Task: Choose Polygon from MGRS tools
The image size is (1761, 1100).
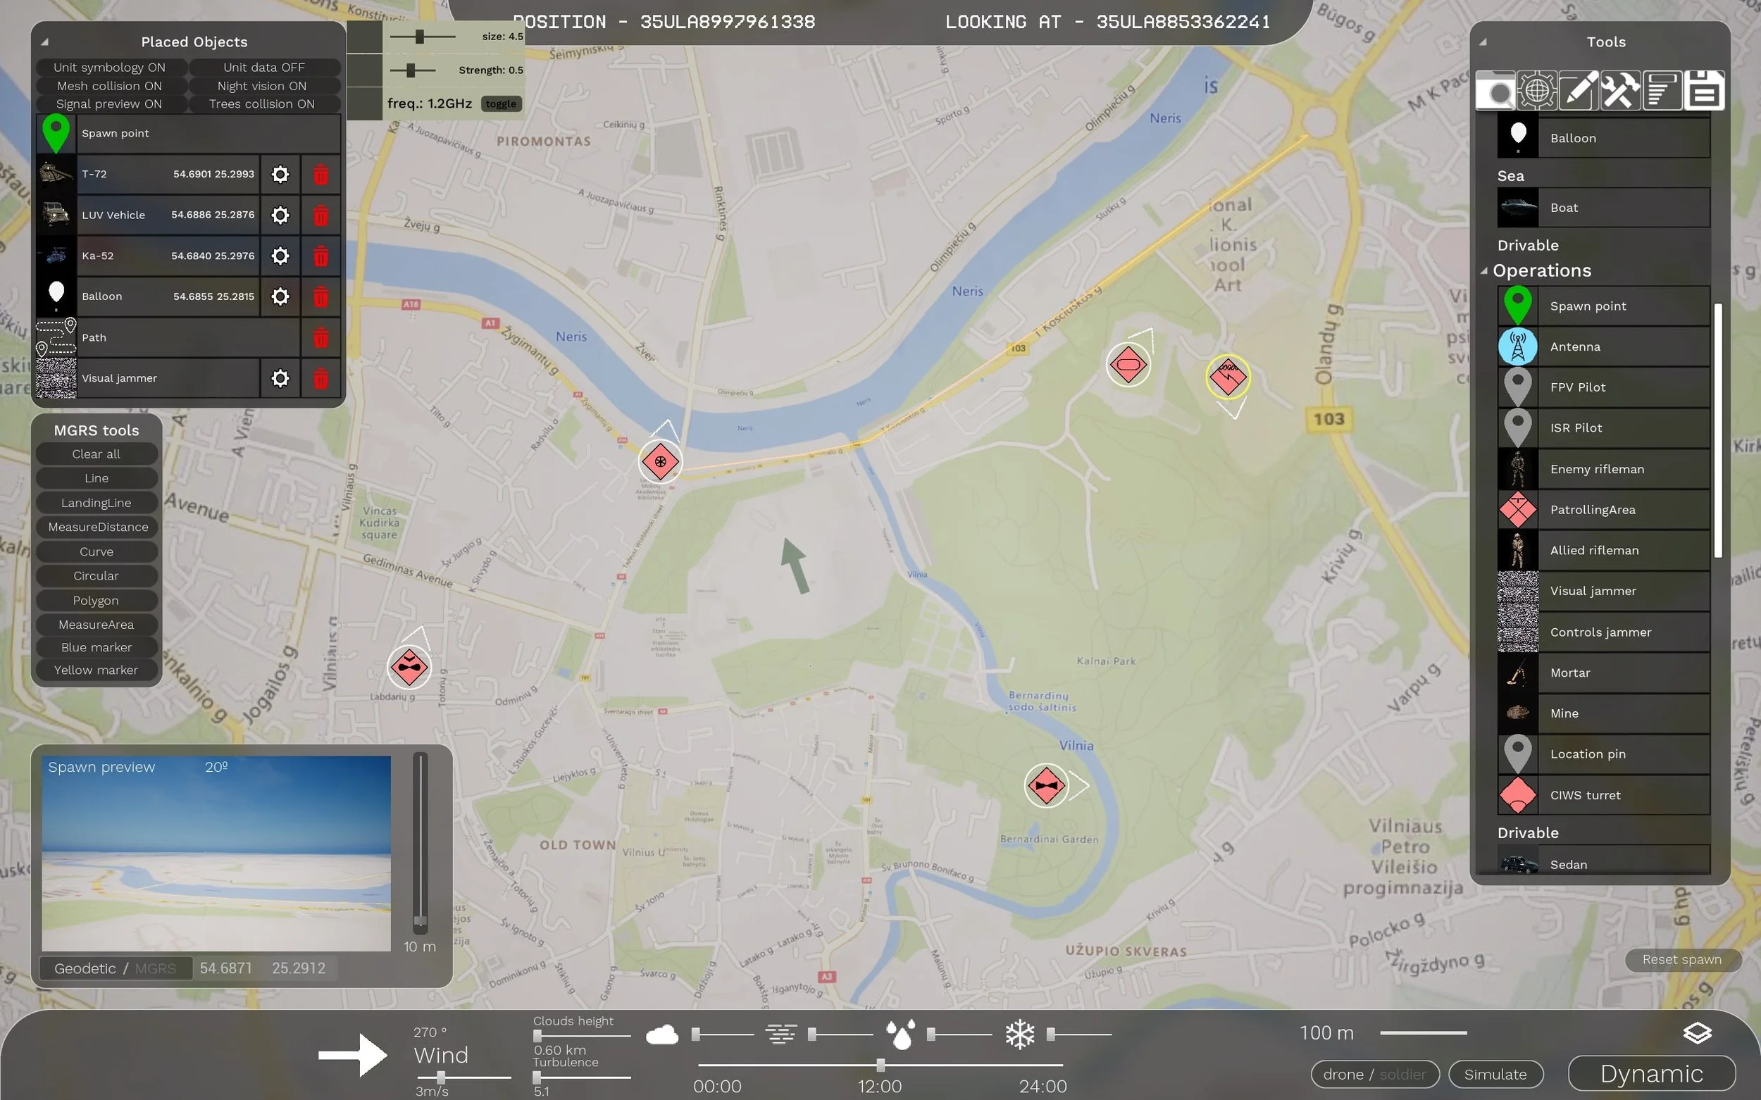Action: click(x=96, y=600)
